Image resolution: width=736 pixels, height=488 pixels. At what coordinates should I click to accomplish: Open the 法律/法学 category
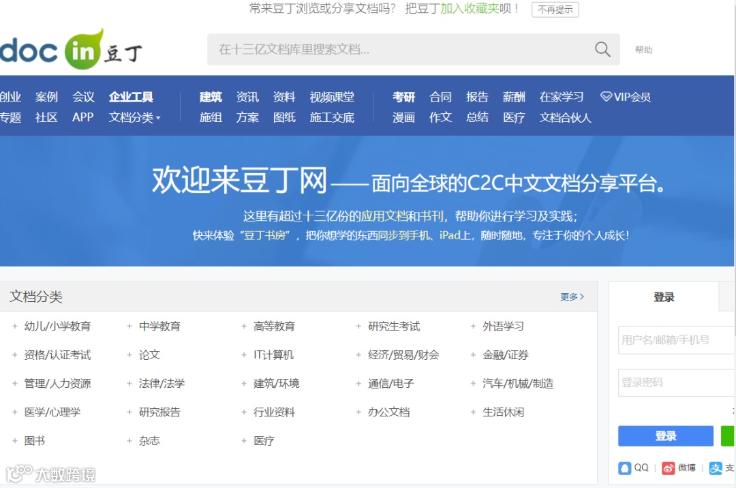click(x=162, y=384)
